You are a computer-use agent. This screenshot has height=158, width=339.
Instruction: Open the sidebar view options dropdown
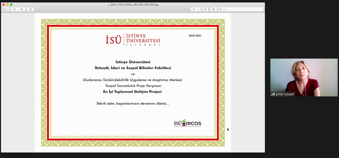pos(6,9)
